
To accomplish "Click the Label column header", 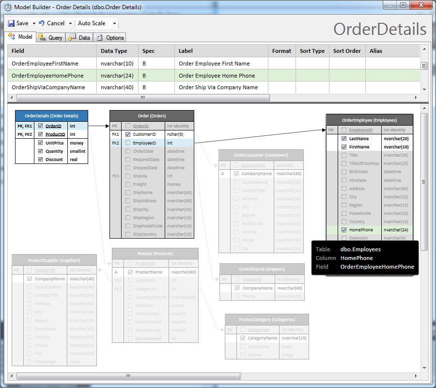I will pyautogui.click(x=221, y=51).
